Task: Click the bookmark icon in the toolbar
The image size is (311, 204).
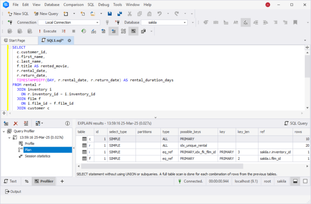Action: 295,22
